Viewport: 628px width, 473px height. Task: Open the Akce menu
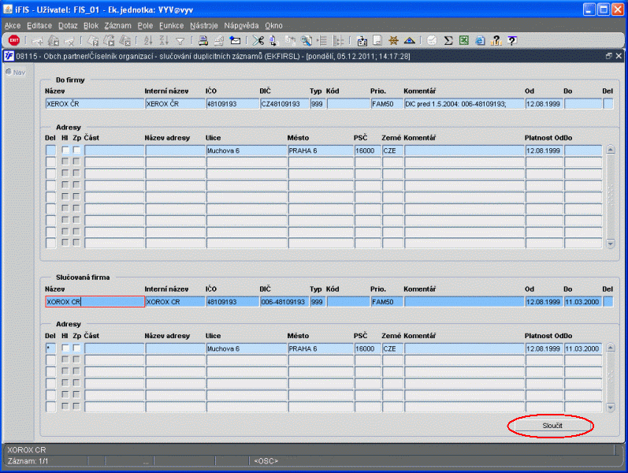coord(13,26)
